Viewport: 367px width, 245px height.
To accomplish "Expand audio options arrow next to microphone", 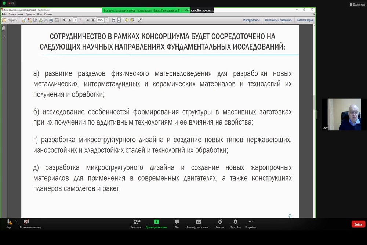I will [x=15, y=221].
